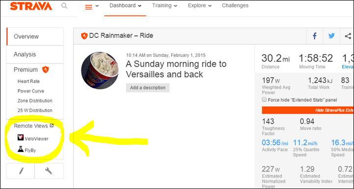Expand the Explore dropdown menu
The image size is (354, 189).
pos(200,6)
